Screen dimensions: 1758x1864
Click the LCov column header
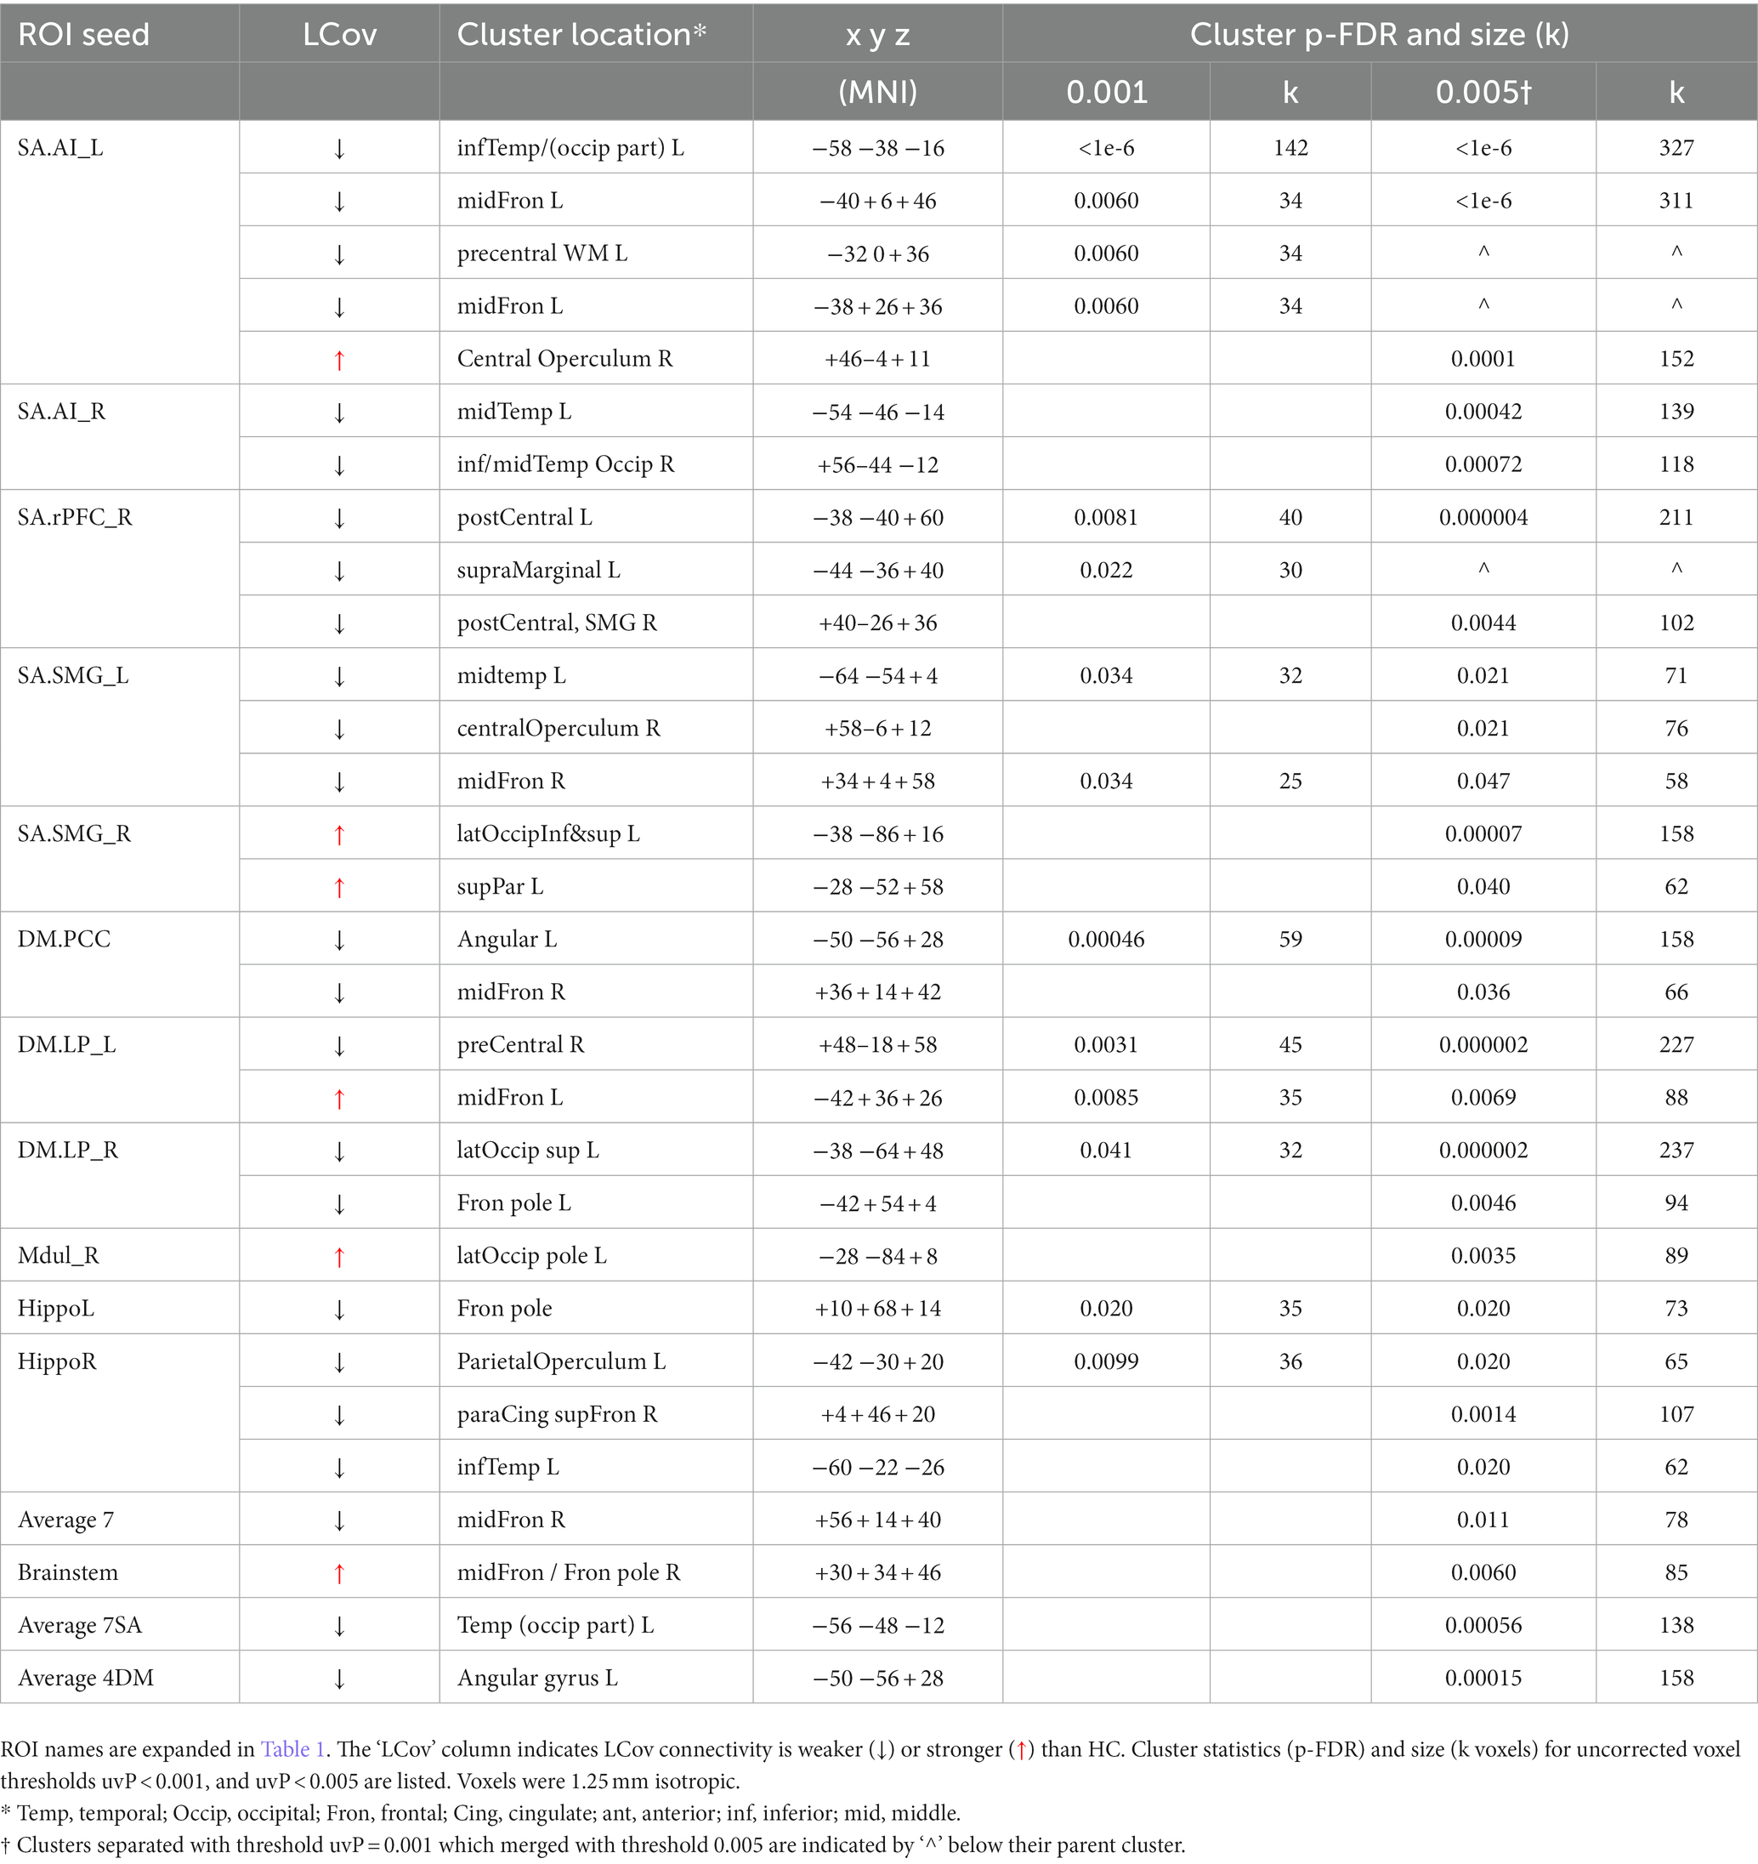[x=339, y=35]
